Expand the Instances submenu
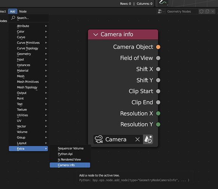The height and width of the screenshot is (189, 218). pyautogui.click(x=28, y=65)
